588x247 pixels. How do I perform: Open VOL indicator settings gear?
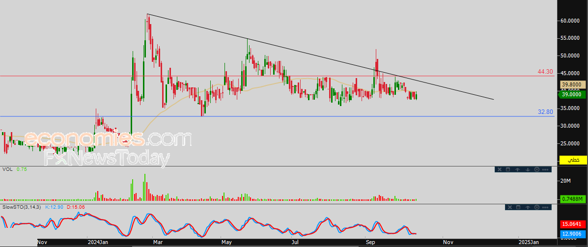tap(537, 169)
